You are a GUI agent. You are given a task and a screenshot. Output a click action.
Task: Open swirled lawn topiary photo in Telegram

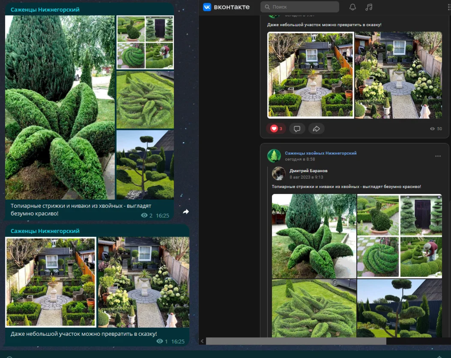coord(145,99)
